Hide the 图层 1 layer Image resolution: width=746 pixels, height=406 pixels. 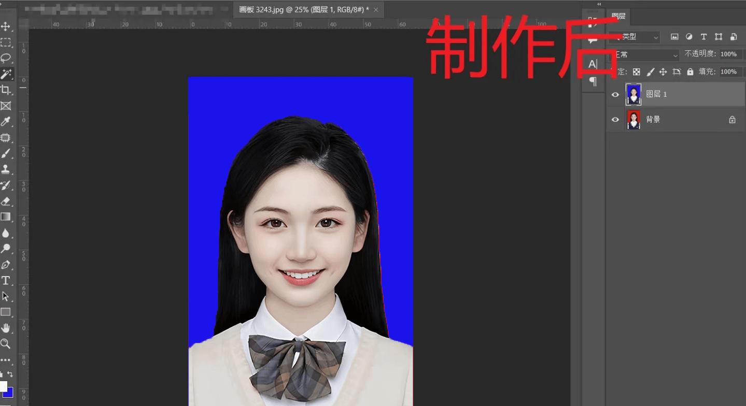(615, 94)
